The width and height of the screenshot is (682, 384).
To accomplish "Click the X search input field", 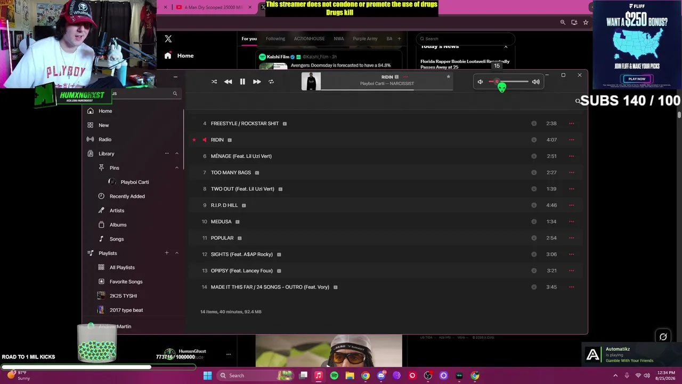I will 466,38.
